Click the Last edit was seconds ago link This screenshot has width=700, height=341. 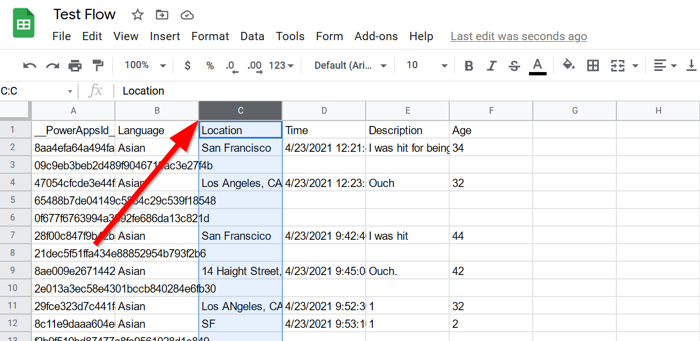pos(519,36)
